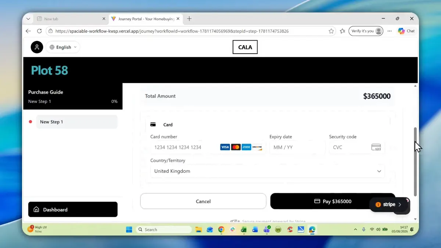Open the browser Favorites list icon

[343, 31]
